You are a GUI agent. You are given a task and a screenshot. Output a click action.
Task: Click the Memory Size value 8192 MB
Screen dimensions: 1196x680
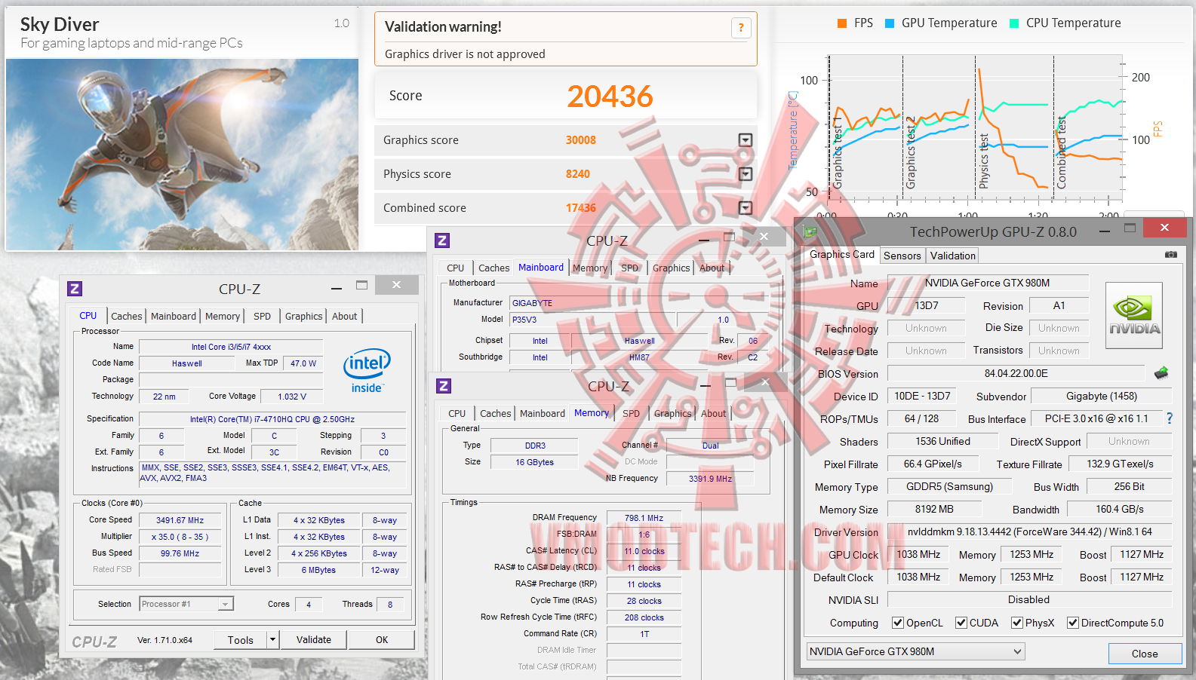[934, 509]
